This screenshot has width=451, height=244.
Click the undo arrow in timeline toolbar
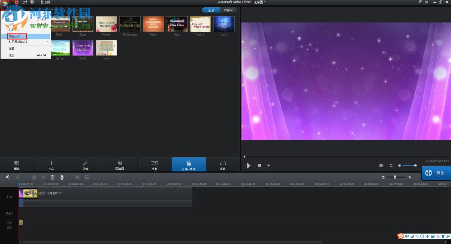tap(8, 177)
